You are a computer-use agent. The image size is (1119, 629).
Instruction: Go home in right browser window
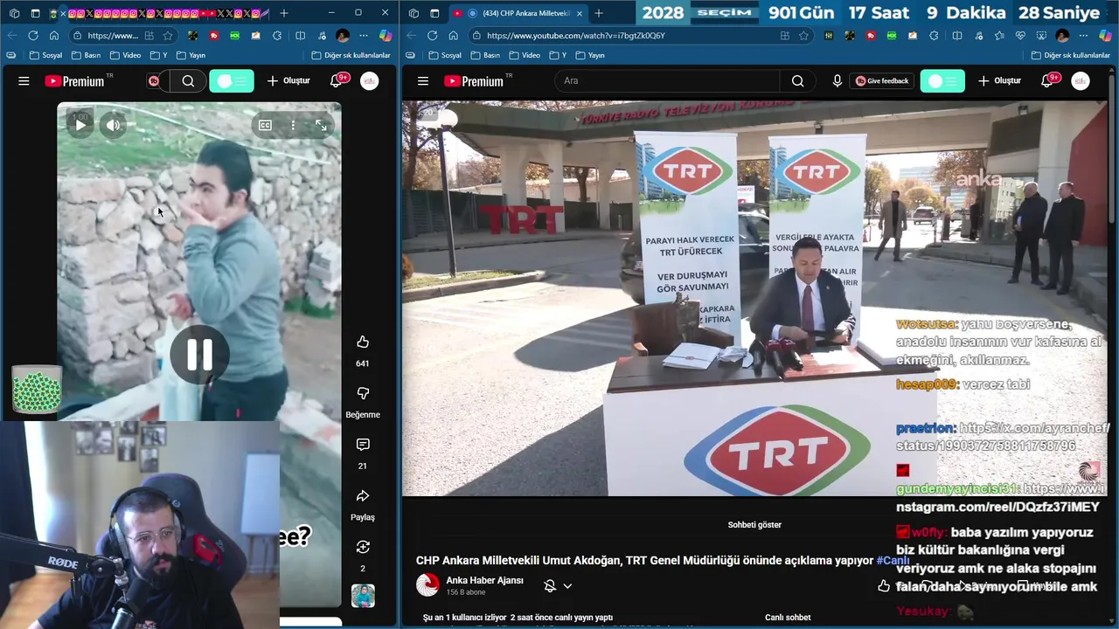(453, 36)
